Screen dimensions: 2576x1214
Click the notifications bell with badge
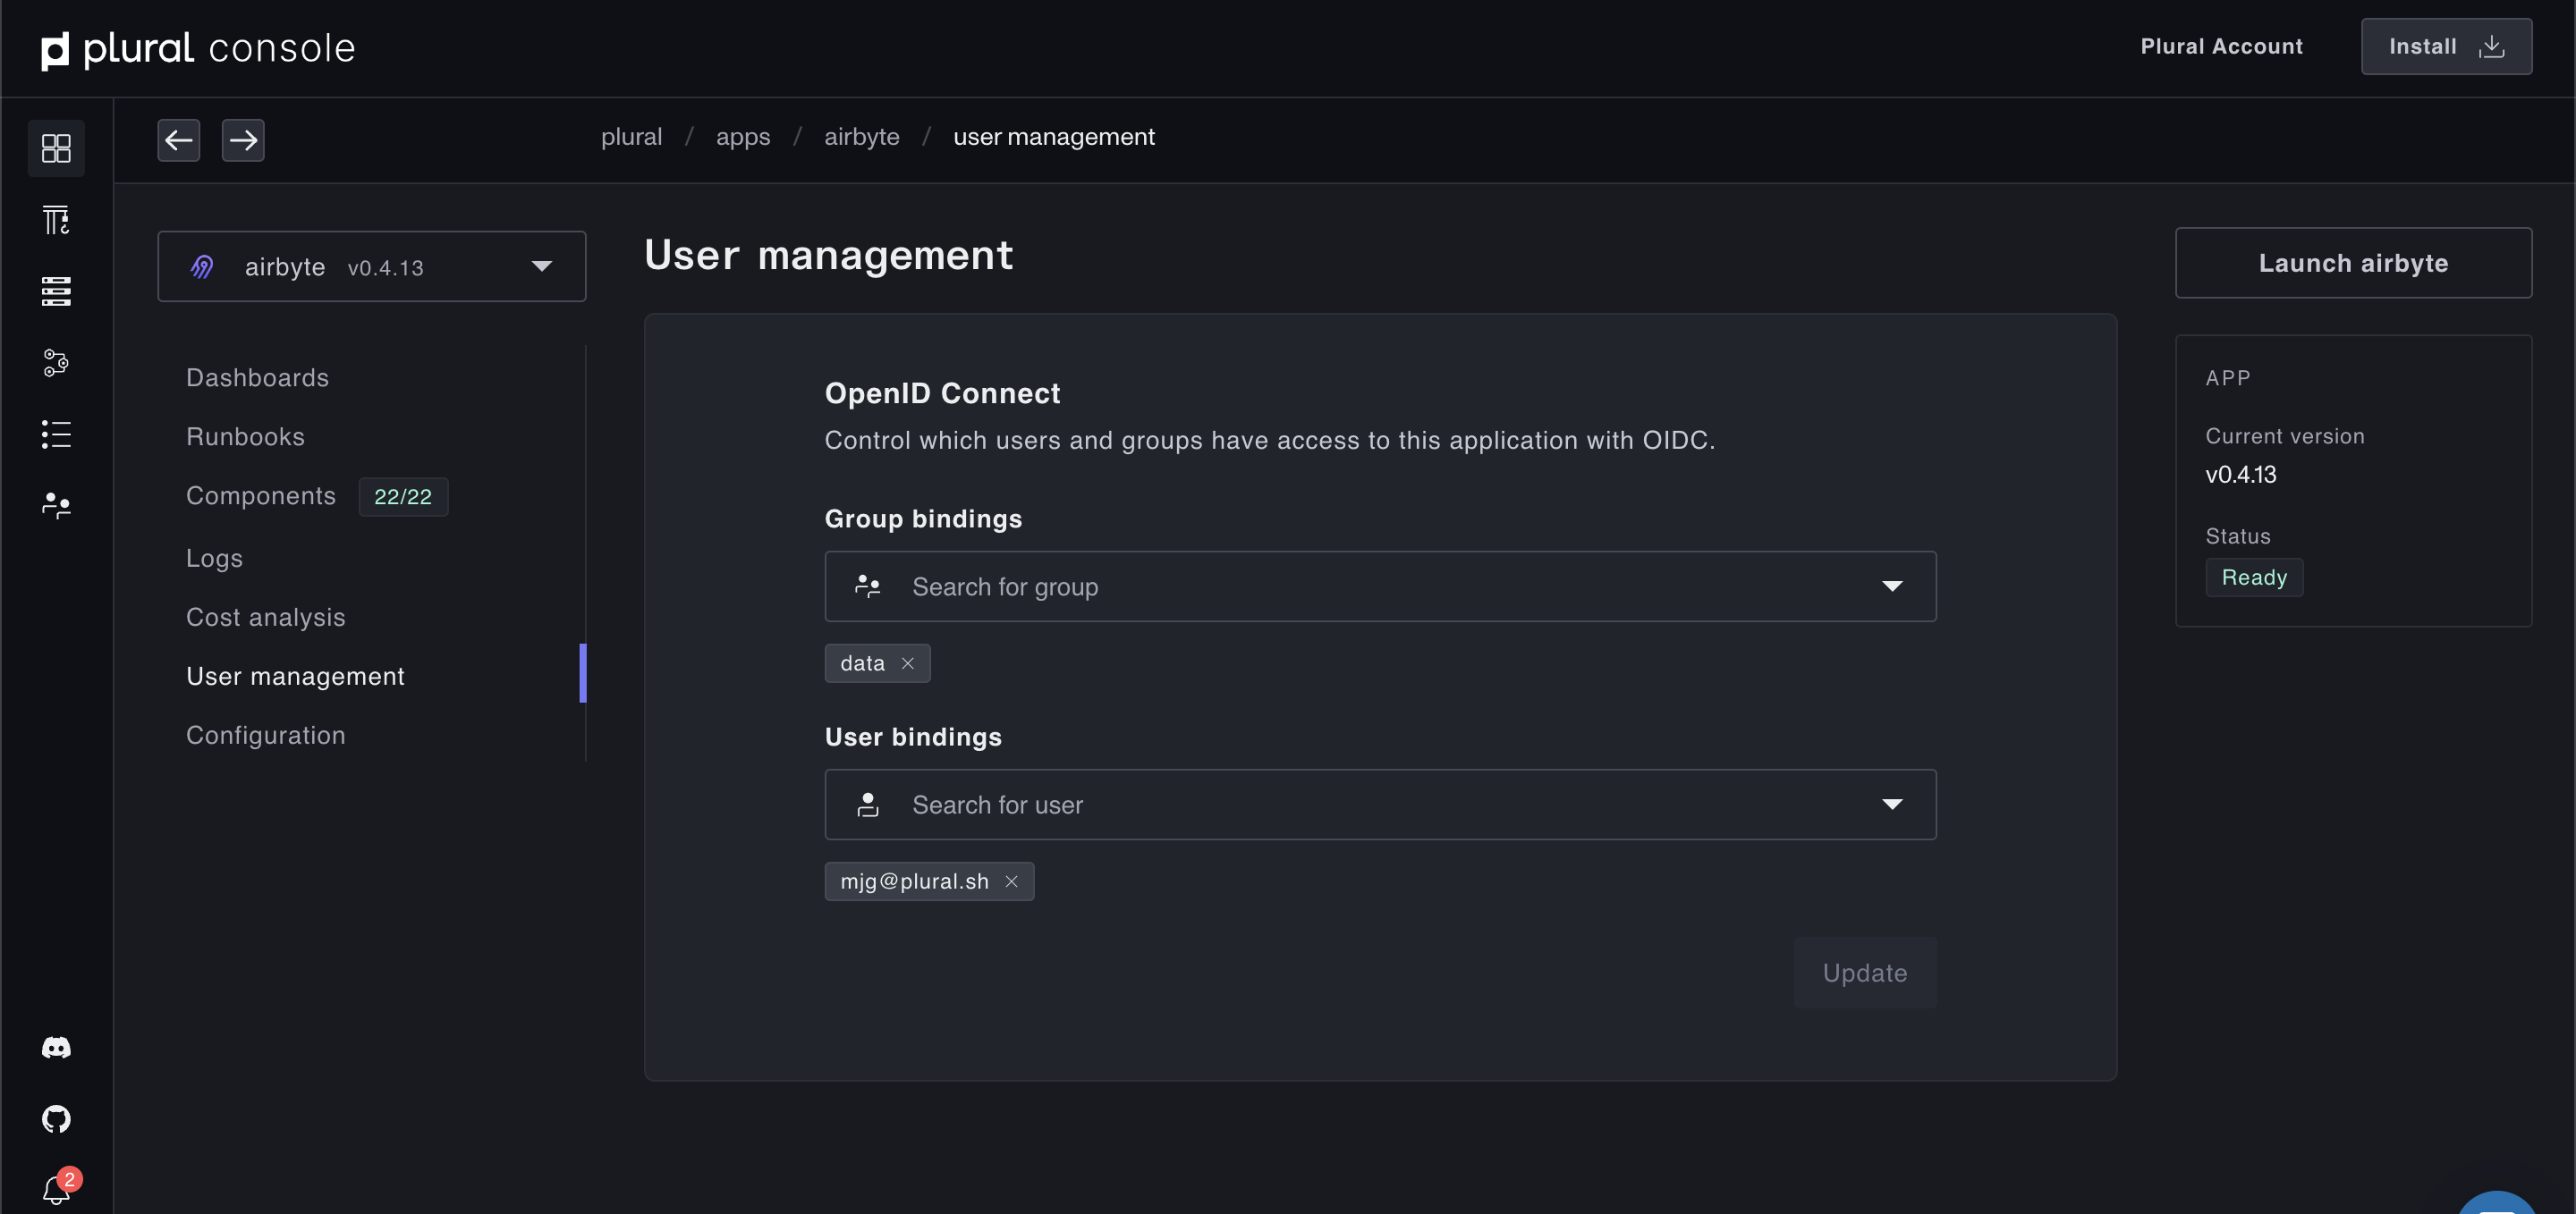point(56,1189)
